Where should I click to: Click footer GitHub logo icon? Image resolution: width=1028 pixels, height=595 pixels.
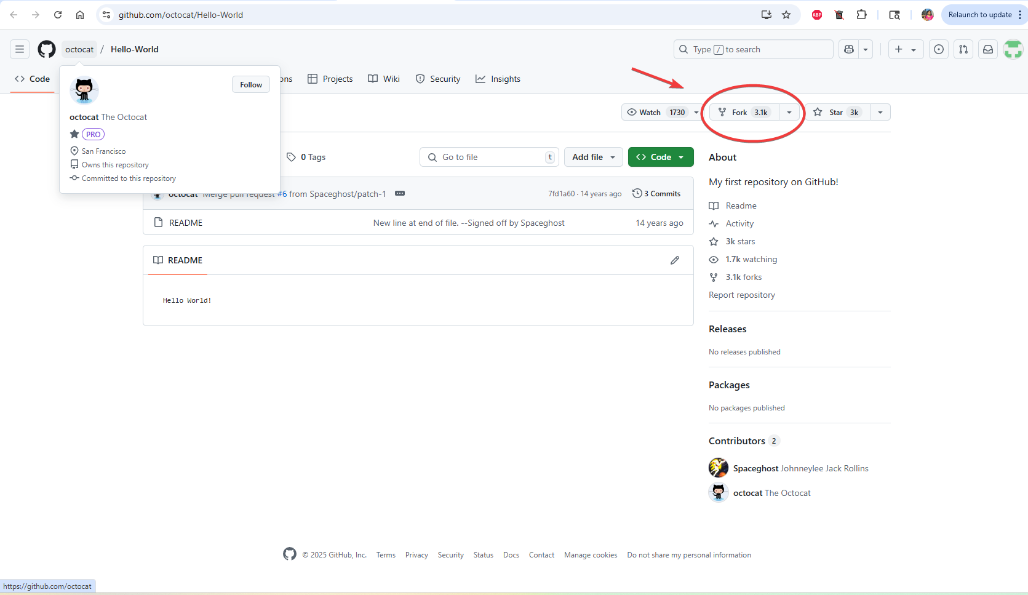point(290,554)
